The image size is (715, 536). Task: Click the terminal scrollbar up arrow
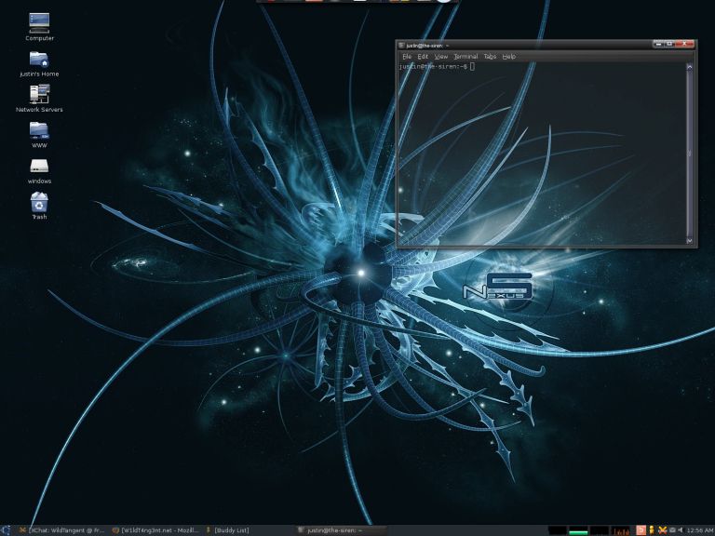click(x=690, y=67)
